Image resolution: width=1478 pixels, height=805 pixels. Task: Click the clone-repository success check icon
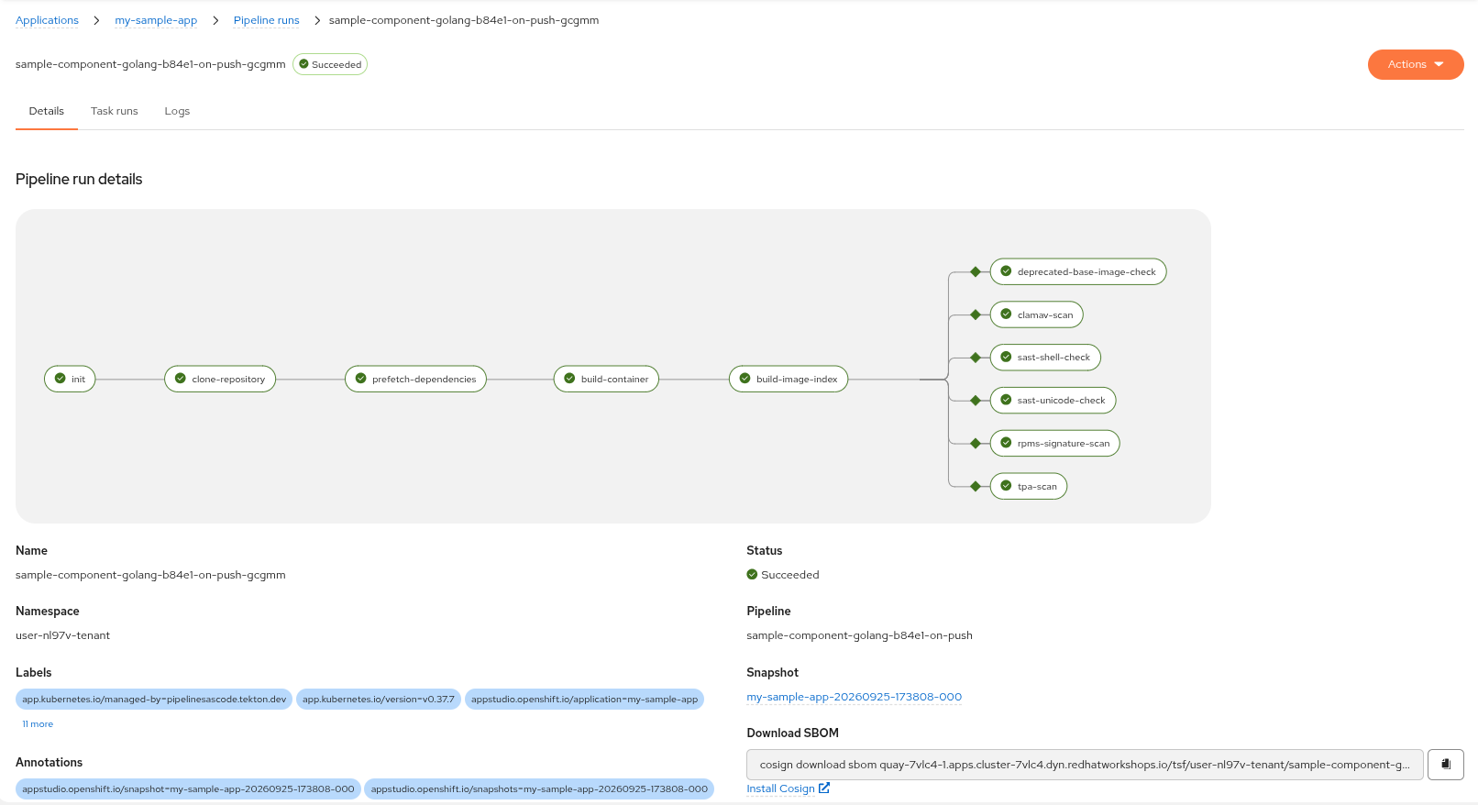[x=181, y=379]
